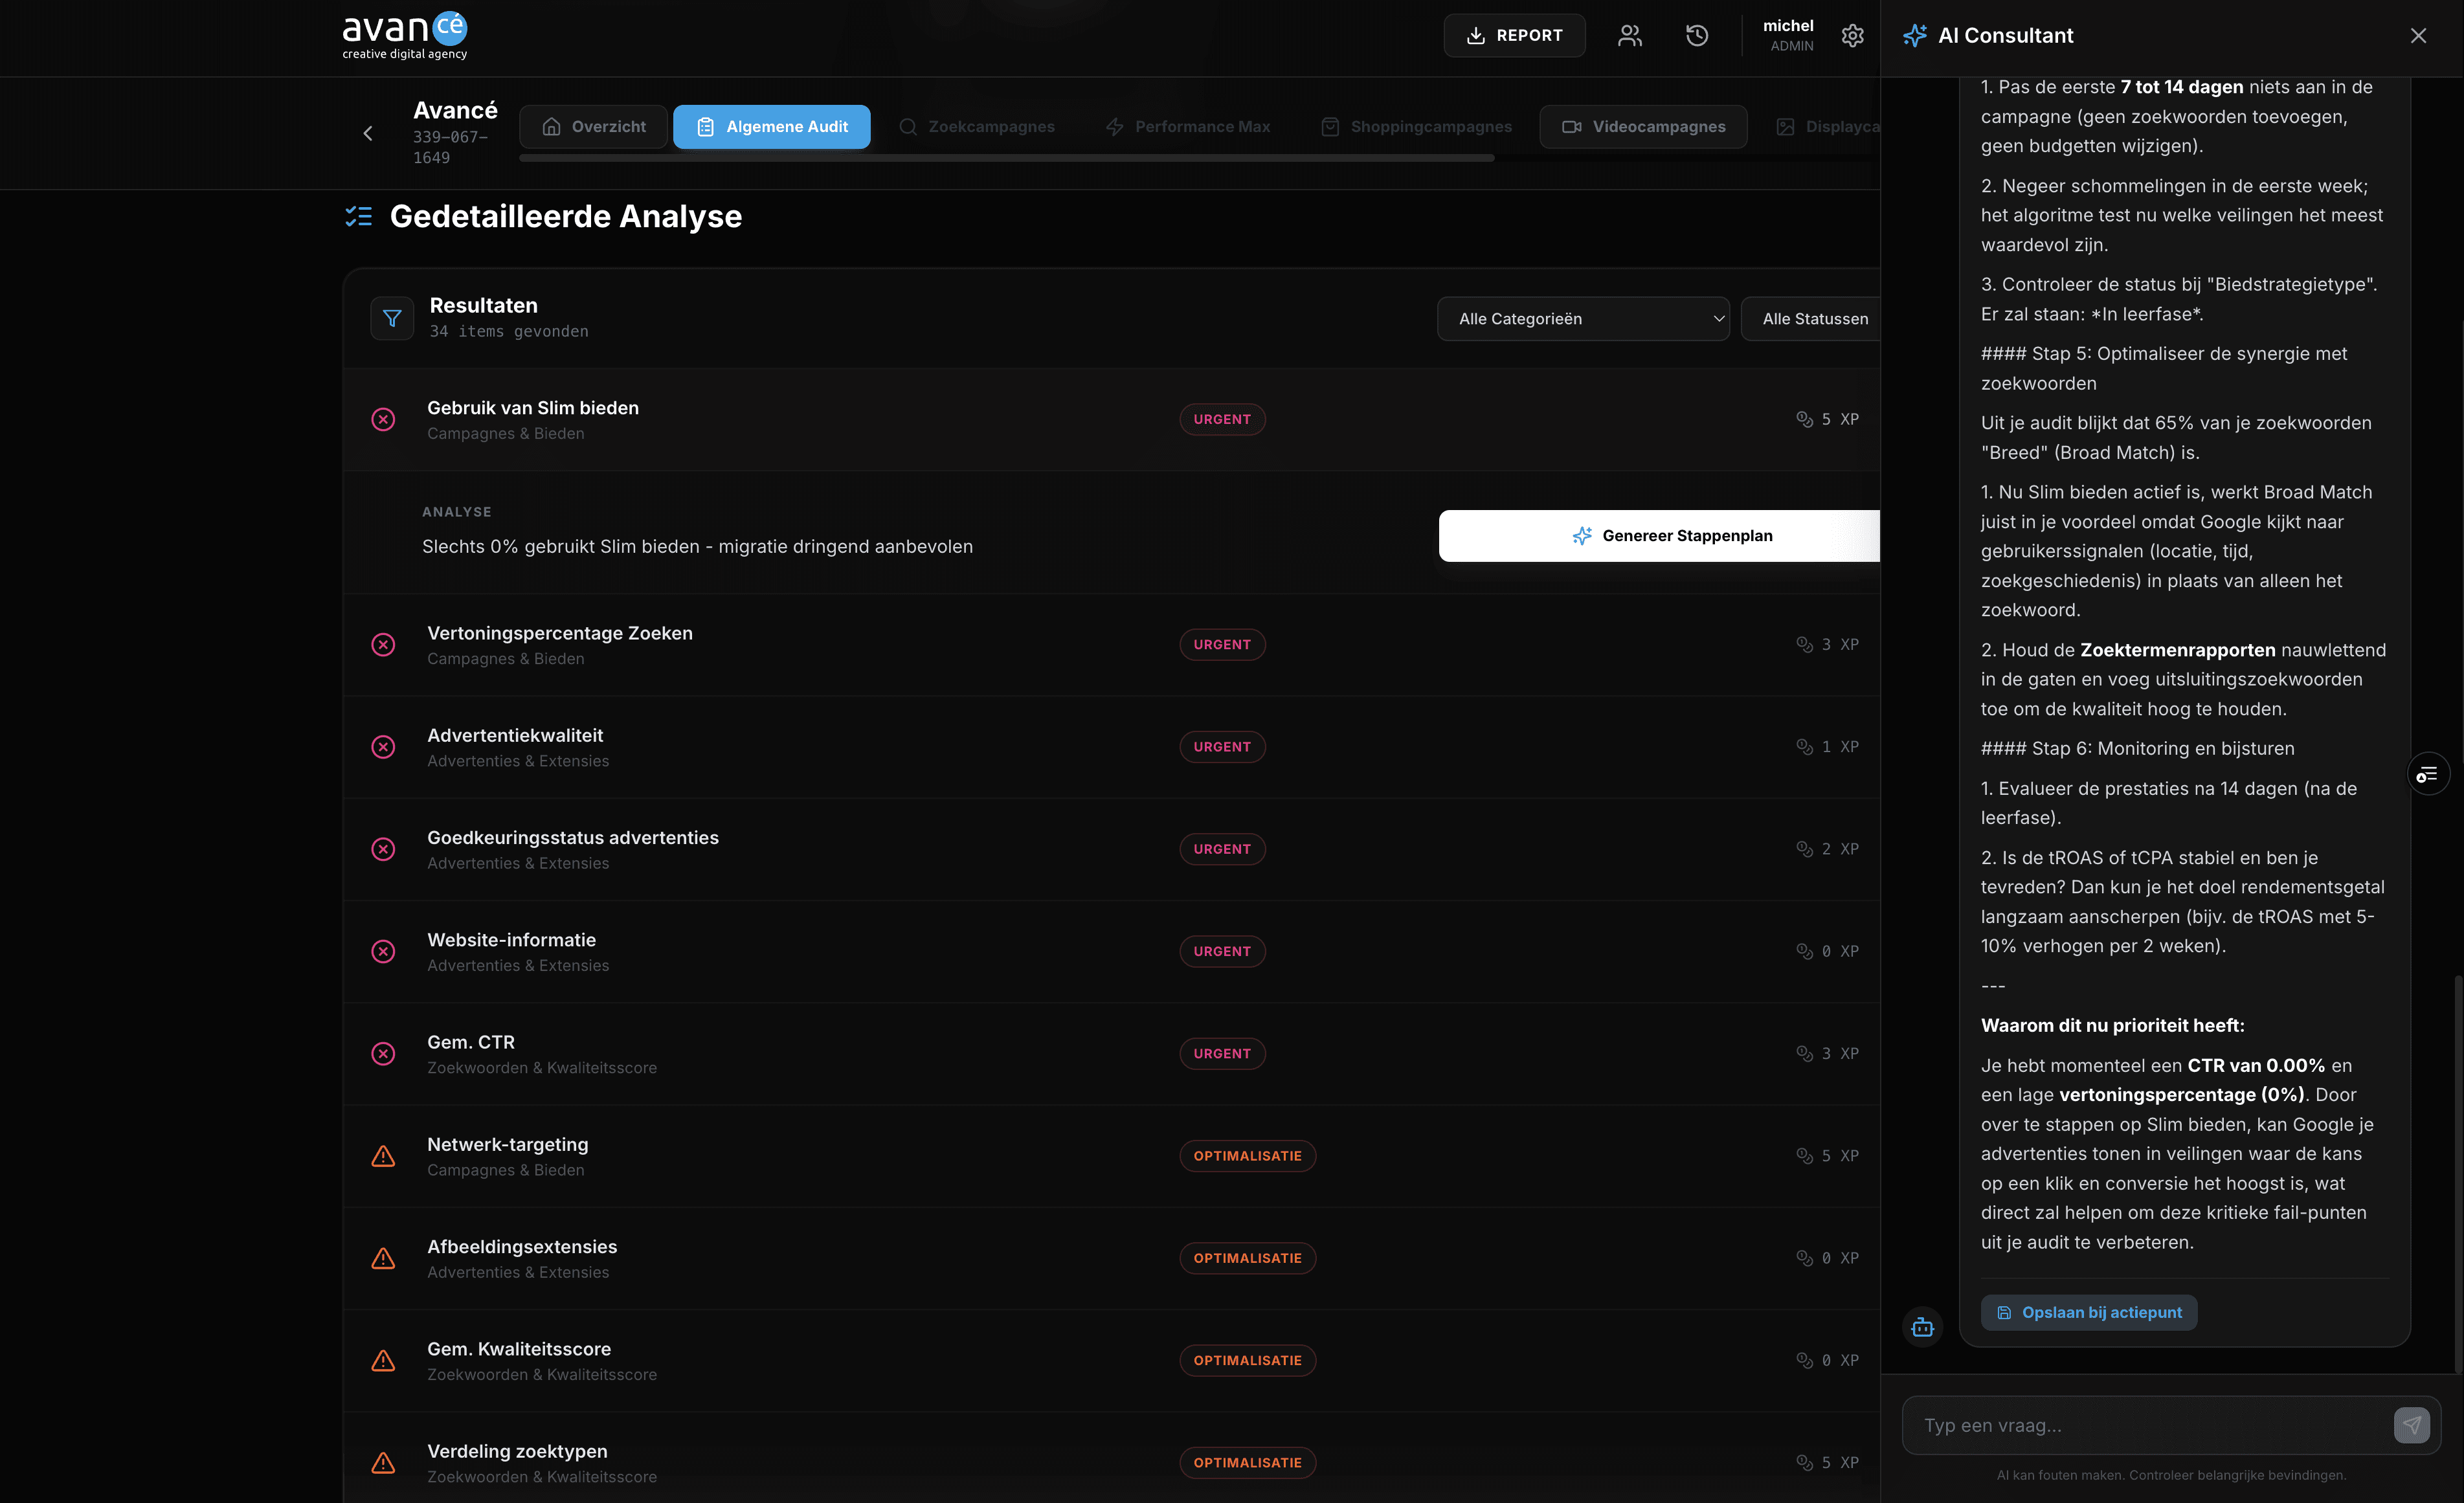The width and height of the screenshot is (2464, 1503).
Task: Click the send paper-plane icon
Action: (x=2411, y=1425)
